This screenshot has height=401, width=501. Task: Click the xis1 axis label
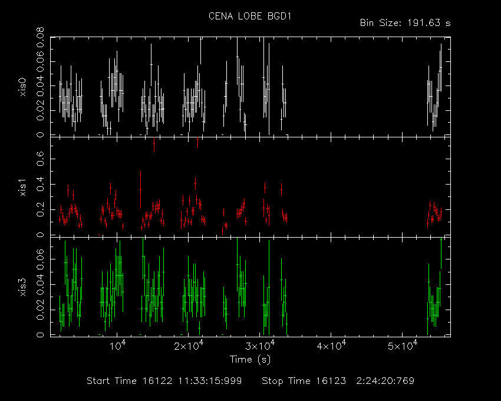[x=22, y=187]
